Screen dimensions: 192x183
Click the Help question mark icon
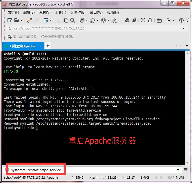click(181, 20)
